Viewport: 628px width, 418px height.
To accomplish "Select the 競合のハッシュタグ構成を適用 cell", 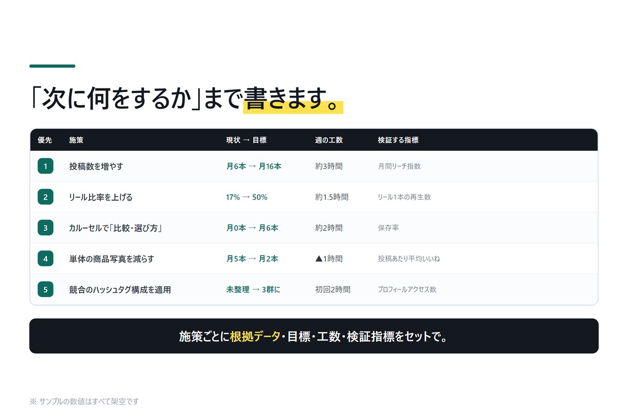I will pyautogui.click(x=120, y=289).
